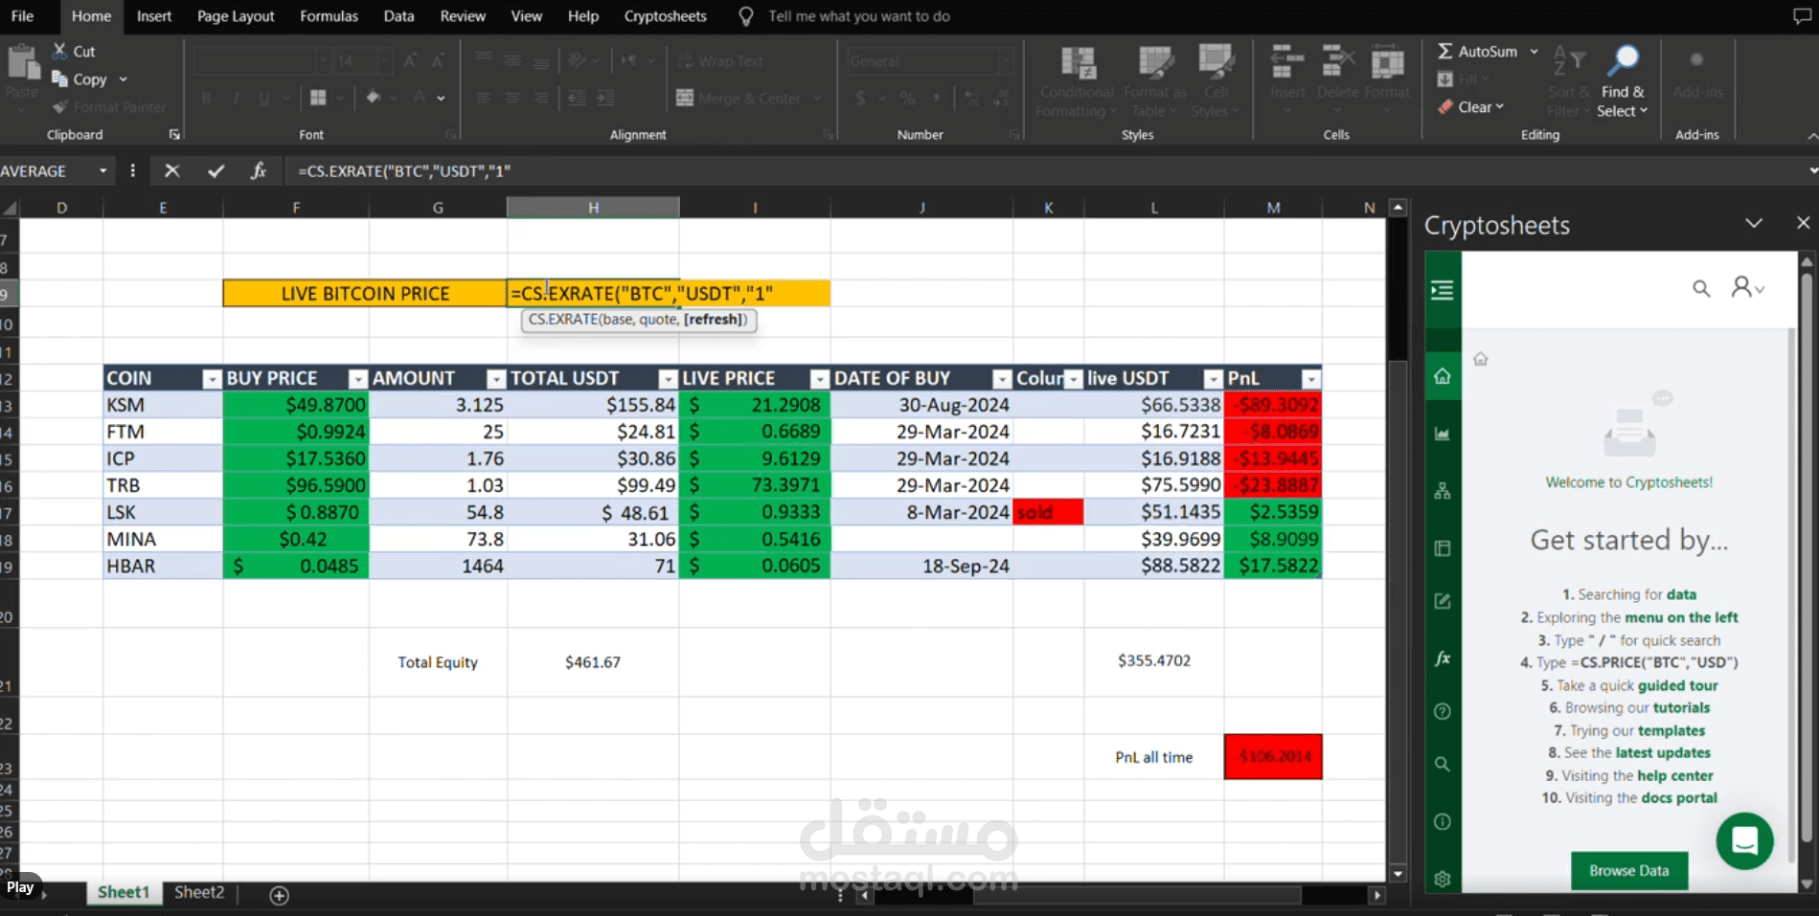The width and height of the screenshot is (1819, 916).
Task: Select column H header
Action: [593, 207]
